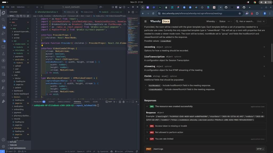The image size is (273, 153).
Task: Open the Chrome extensions puzzle icon
Action: (x=257, y=13)
